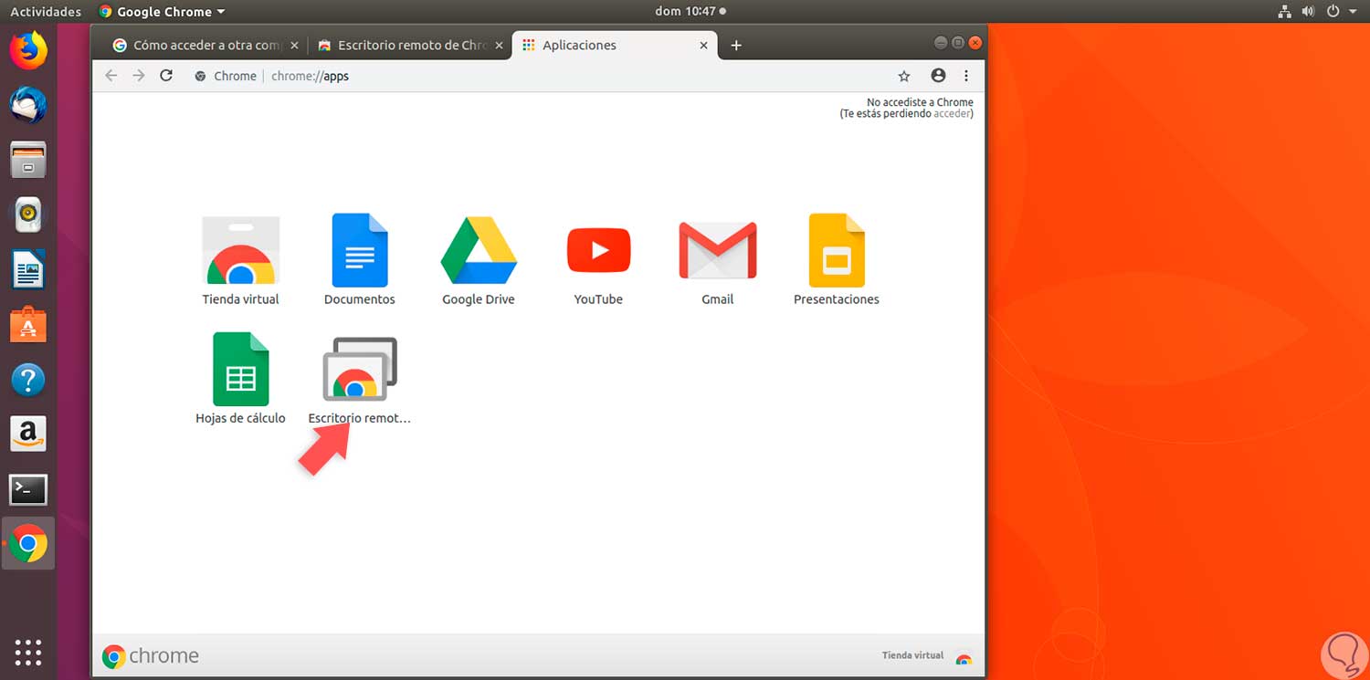
Task: Open the clock showing dom 10:47
Action: pyautogui.click(x=690, y=12)
